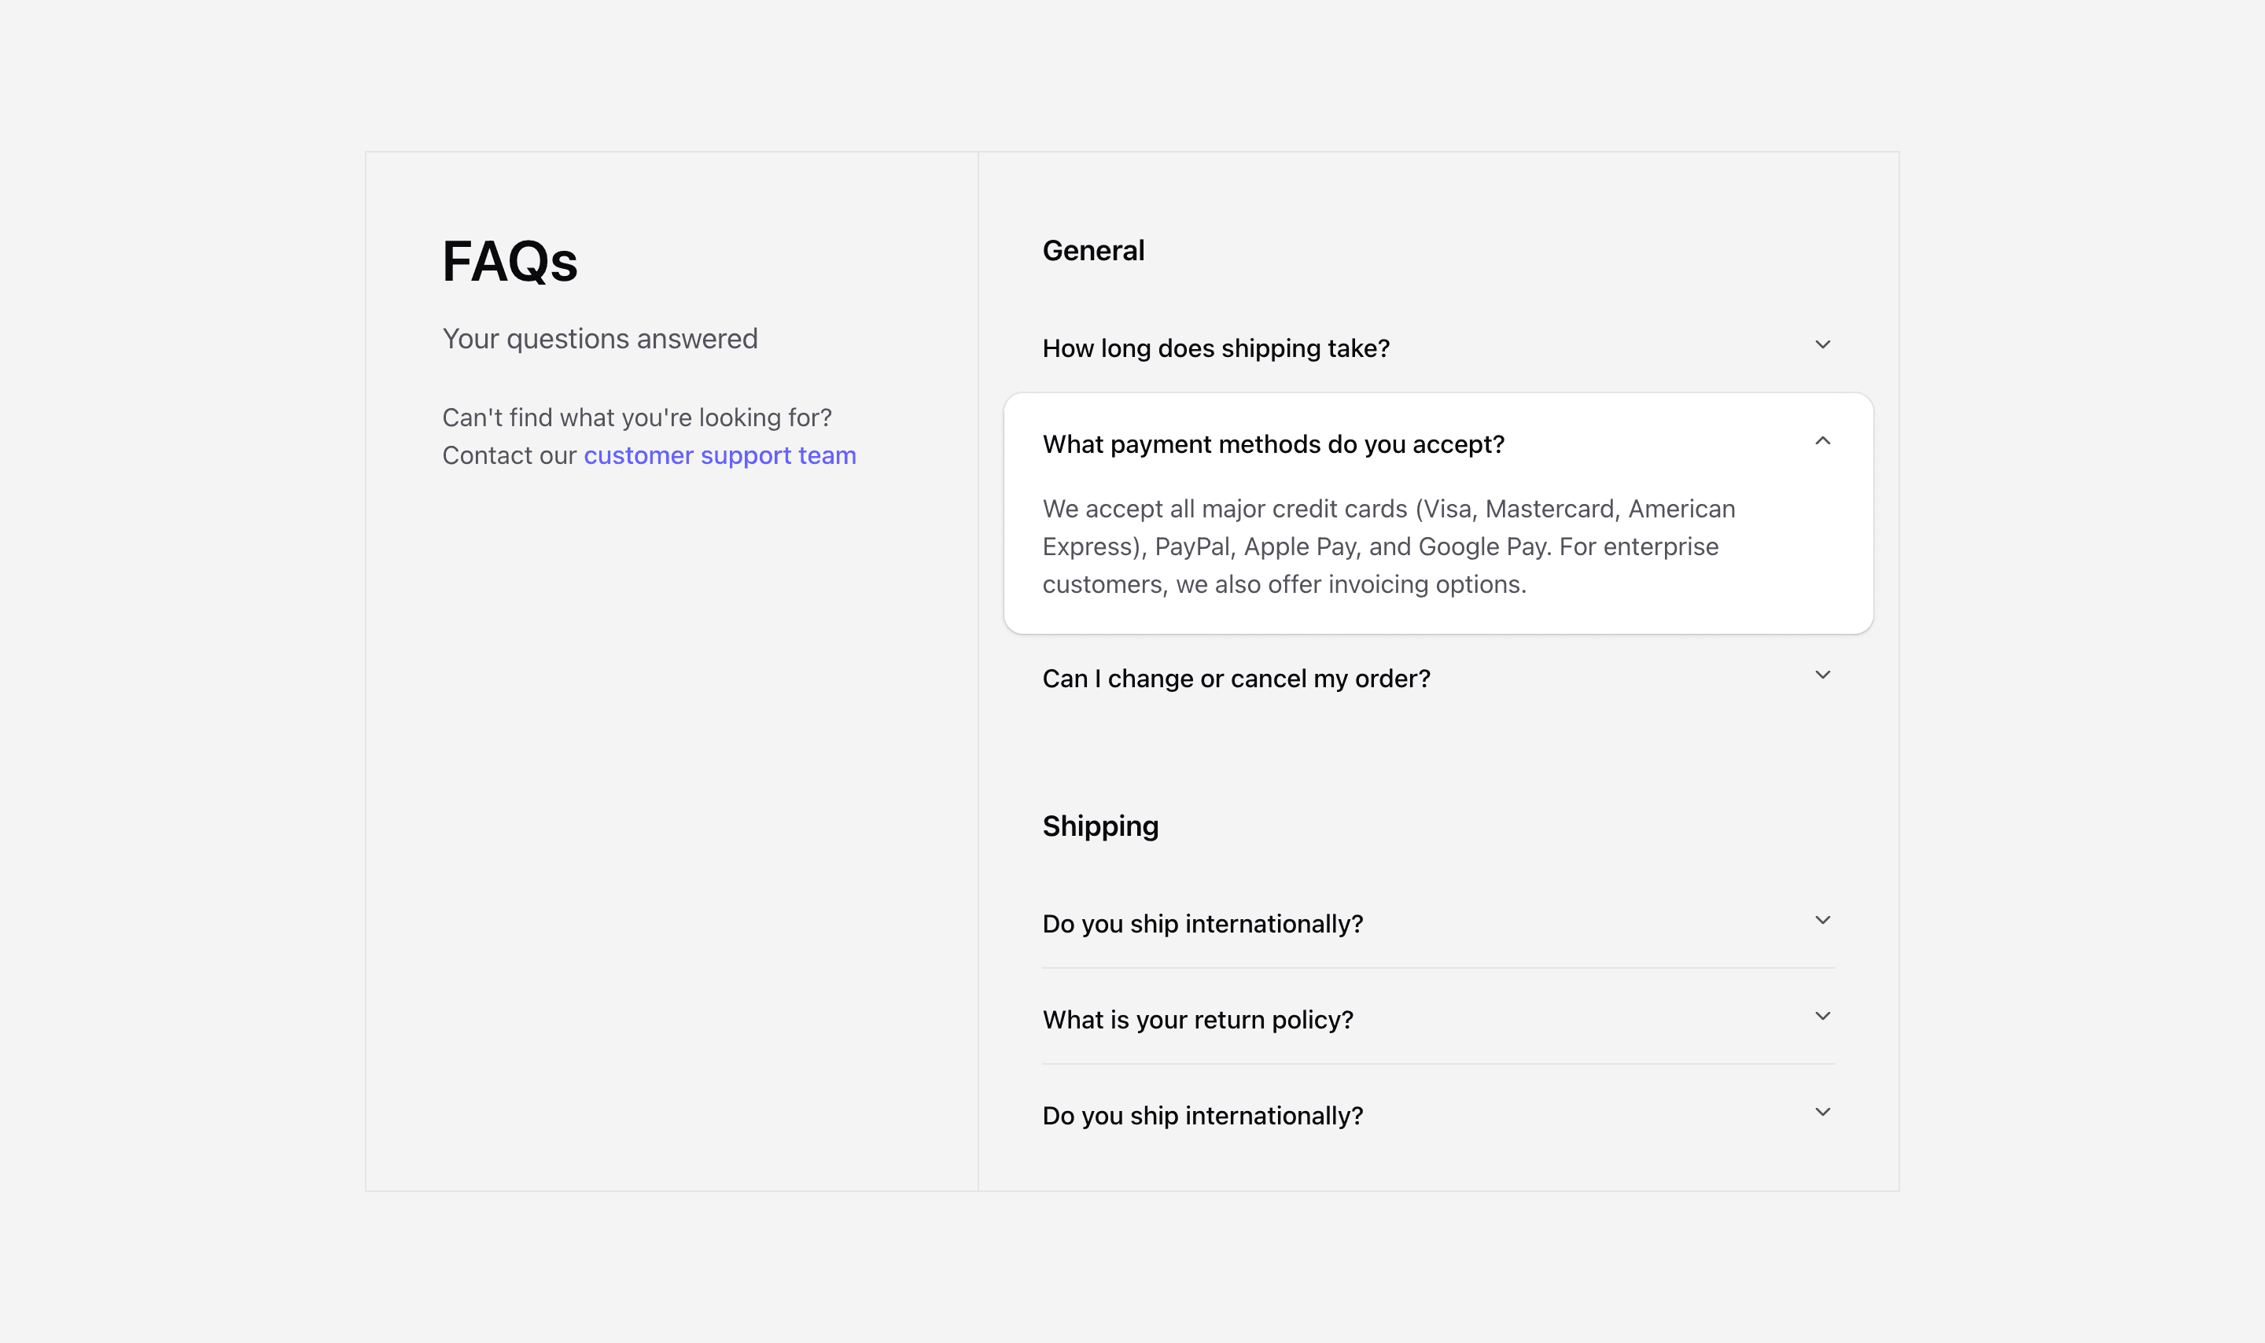Click 'Contact our customer support team' text

(x=648, y=455)
